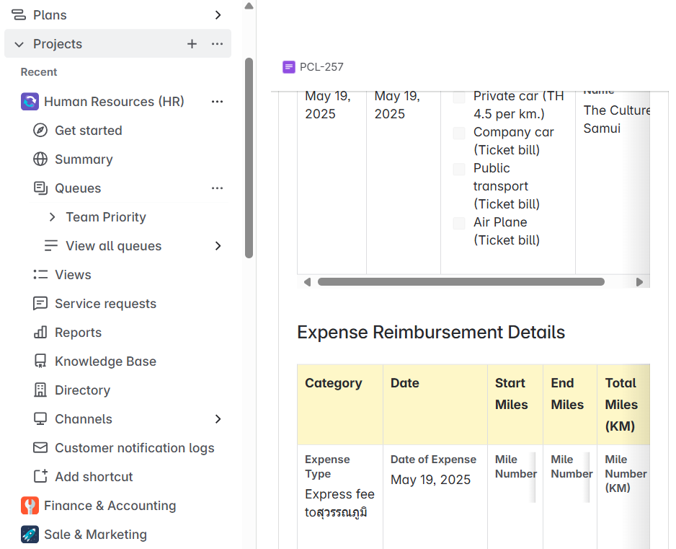Viewport: 676px width, 549px height.
Task: Check Company car (Ticket bill) box
Action: [x=459, y=133]
